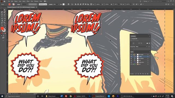Open the Attributes panel menu icon
Image resolution: width=175 pixels, height=98 pixels.
(x=150, y=36)
